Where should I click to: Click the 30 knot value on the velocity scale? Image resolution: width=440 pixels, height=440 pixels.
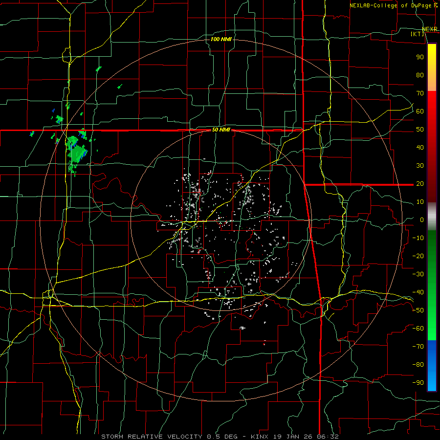(420, 166)
